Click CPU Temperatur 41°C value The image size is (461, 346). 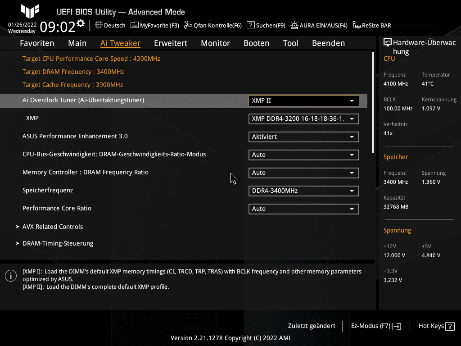click(428, 83)
